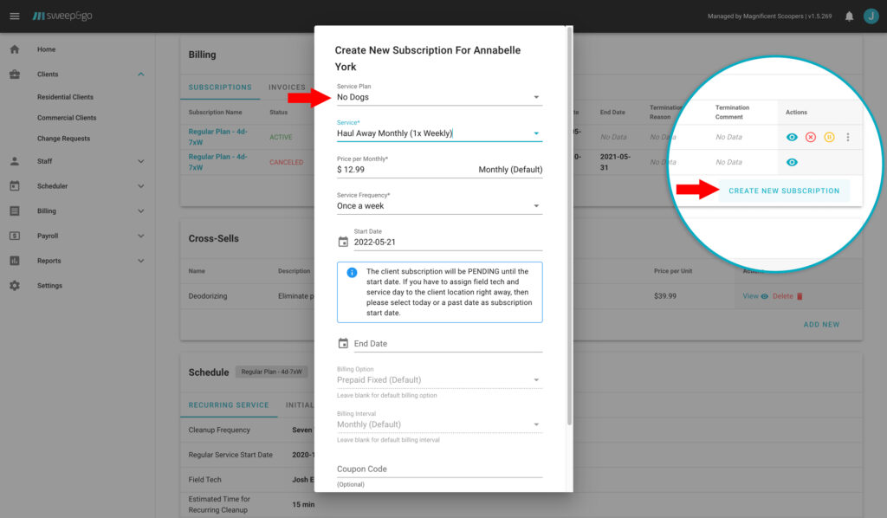Open notifications via the bell icon

[x=847, y=15]
